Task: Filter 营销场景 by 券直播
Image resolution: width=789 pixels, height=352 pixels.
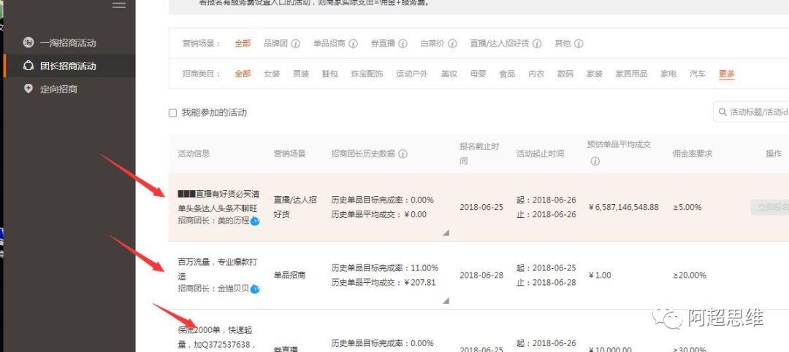Action: tap(383, 43)
